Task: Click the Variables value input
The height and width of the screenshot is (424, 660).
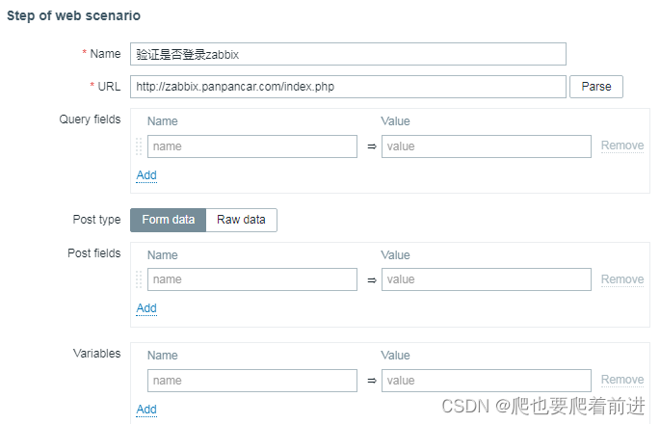Action: (x=487, y=381)
